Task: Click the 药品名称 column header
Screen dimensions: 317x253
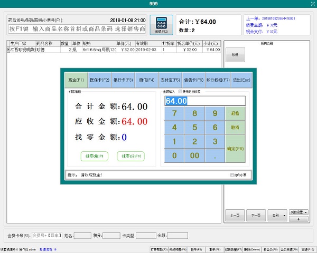Action: tap(48, 44)
